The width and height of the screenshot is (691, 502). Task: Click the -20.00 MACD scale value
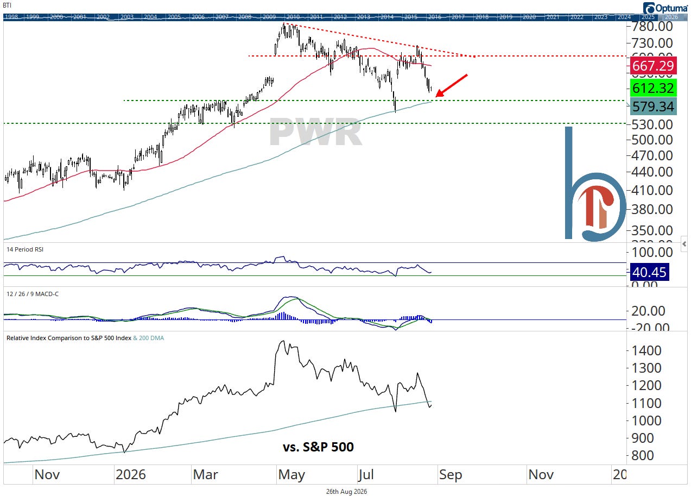[651, 328]
